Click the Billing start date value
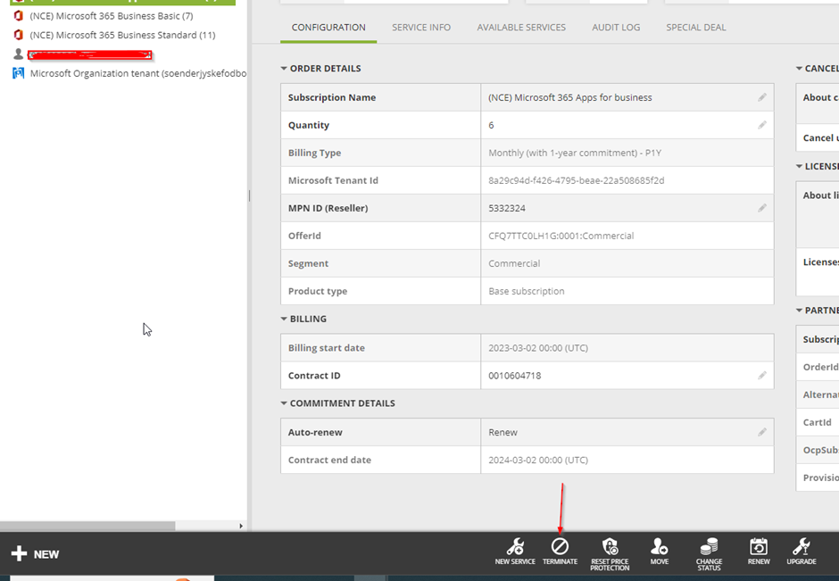 537,348
